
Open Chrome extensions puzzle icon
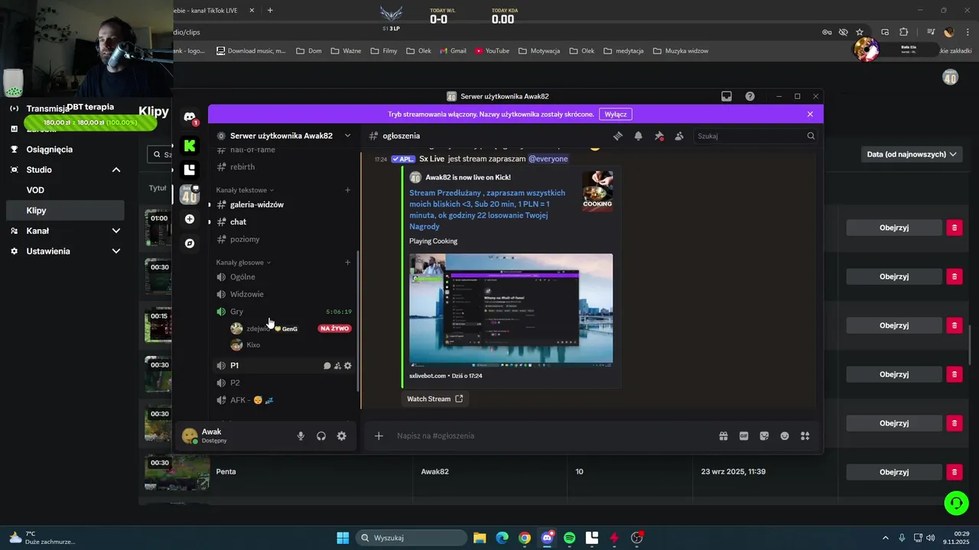pos(903,32)
